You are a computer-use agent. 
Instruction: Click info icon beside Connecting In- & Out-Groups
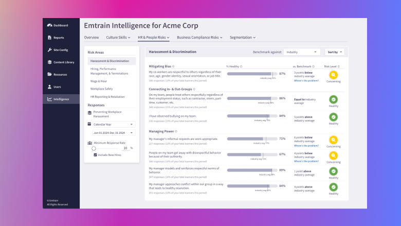(194, 90)
